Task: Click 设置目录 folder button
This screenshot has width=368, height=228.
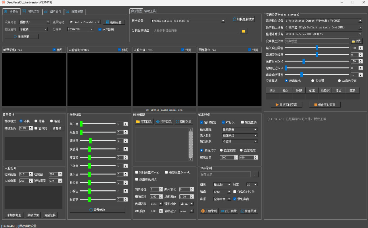Action: click(x=144, y=122)
